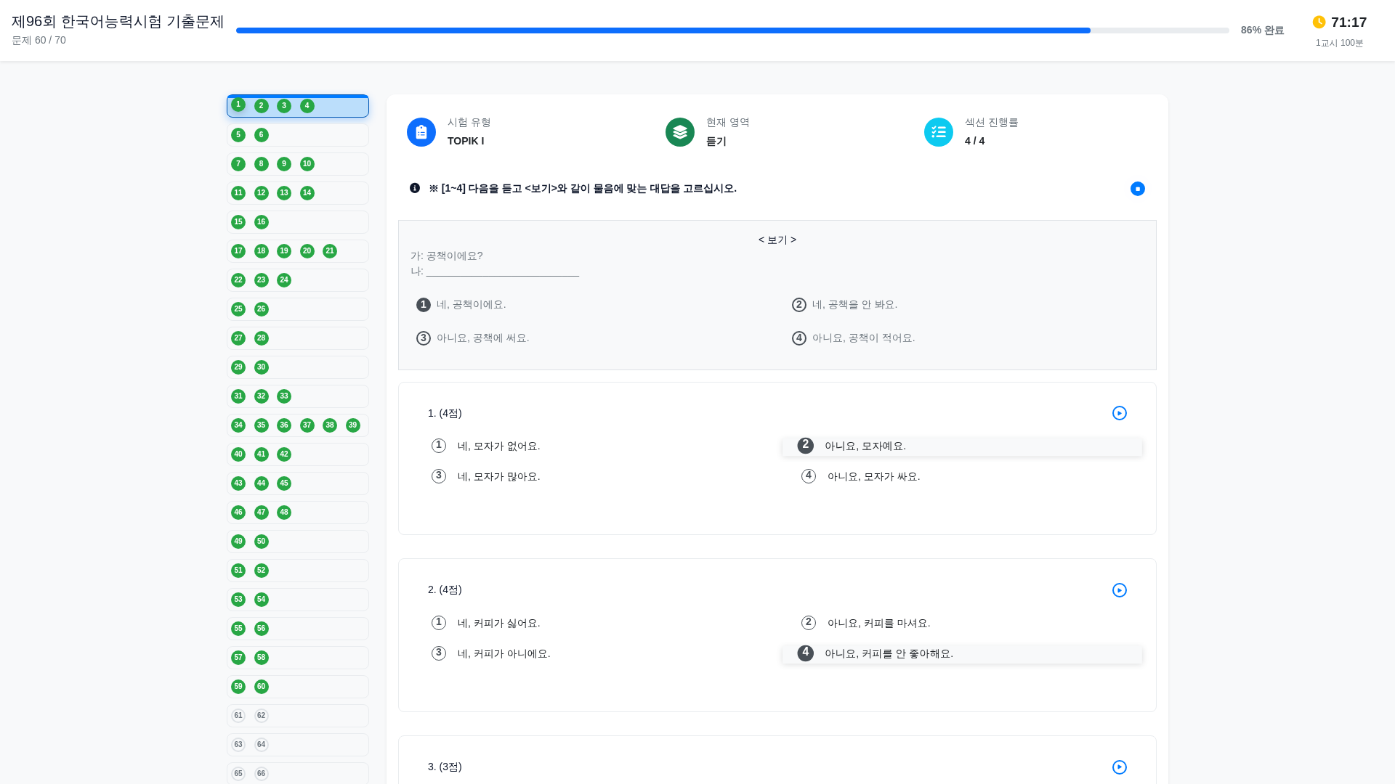Click the yellow timer clock icon
Viewport: 1395px width, 784px height.
point(1319,22)
